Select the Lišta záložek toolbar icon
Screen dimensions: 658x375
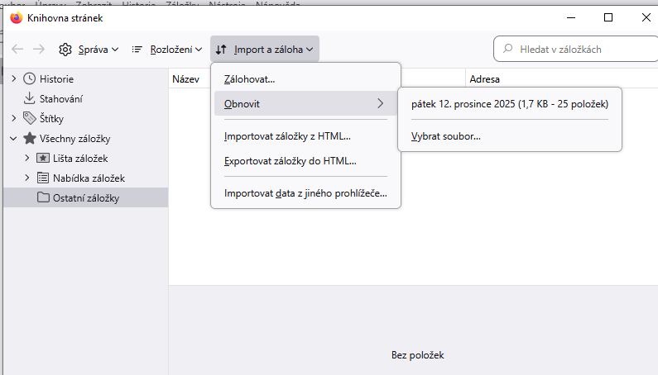click(43, 159)
